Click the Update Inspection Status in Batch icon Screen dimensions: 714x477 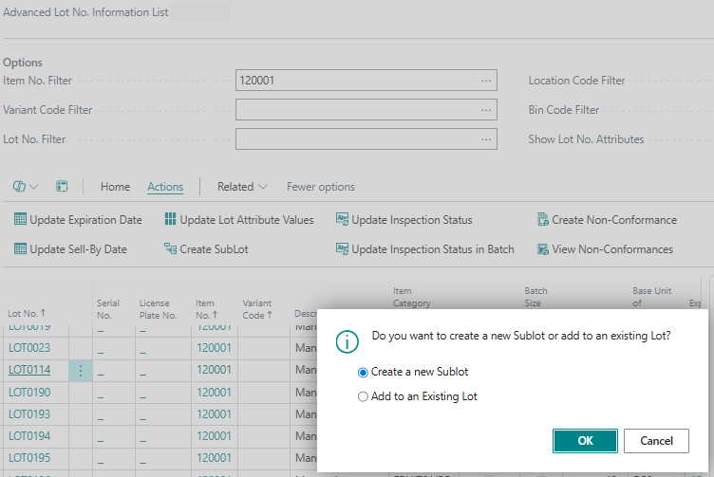pos(343,249)
